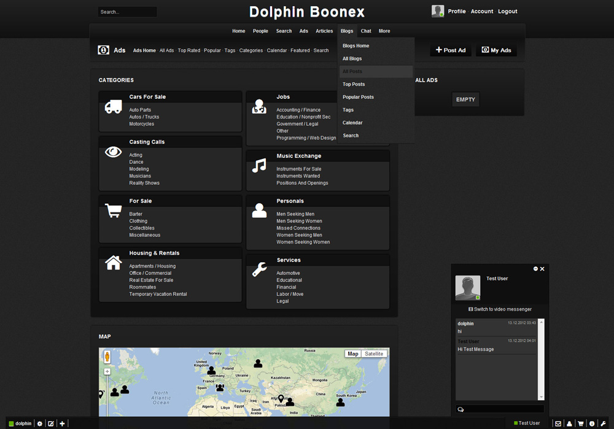The height and width of the screenshot is (429, 614).
Task: Open Top Rated in Ads submenu
Action: click(188, 50)
